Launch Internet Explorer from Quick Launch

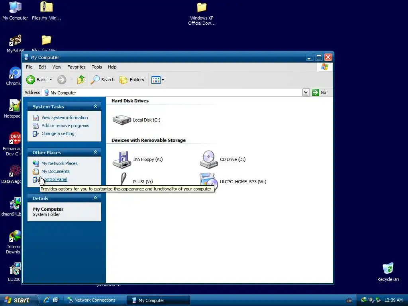46,300
